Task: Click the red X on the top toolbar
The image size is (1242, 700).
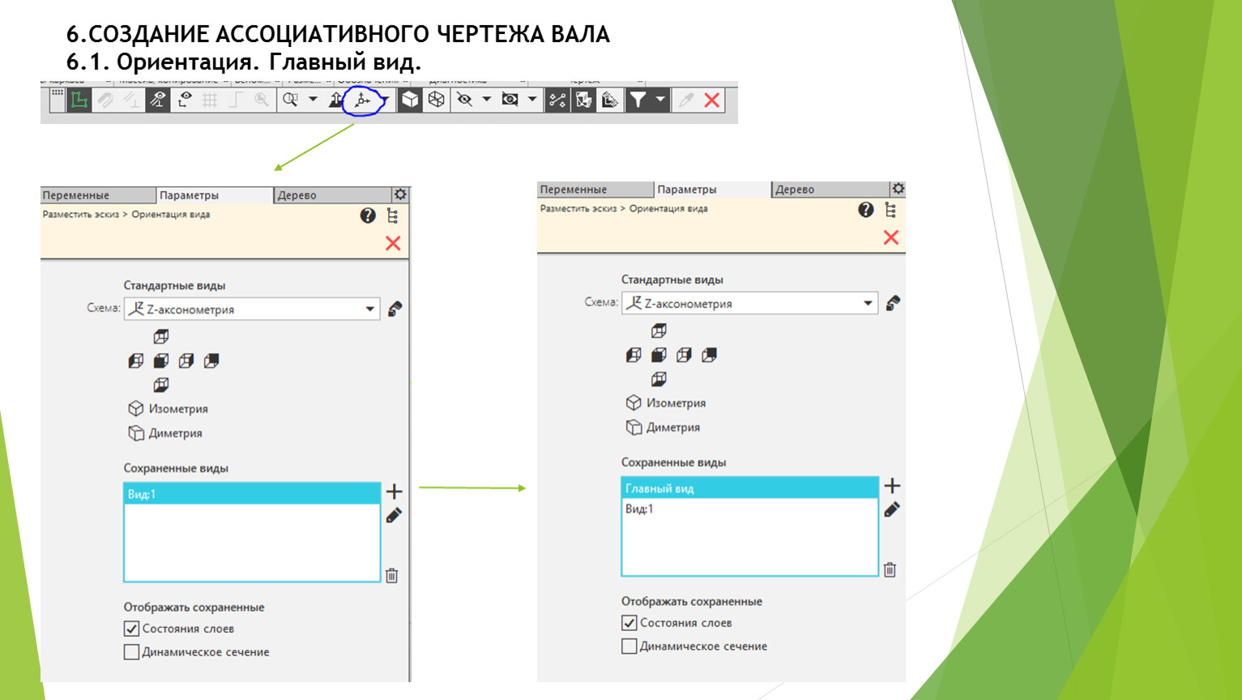Action: [x=712, y=100]
